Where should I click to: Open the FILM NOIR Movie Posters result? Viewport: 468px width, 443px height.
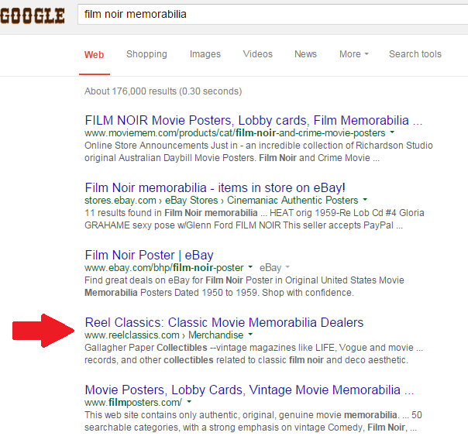coord(253,121)
